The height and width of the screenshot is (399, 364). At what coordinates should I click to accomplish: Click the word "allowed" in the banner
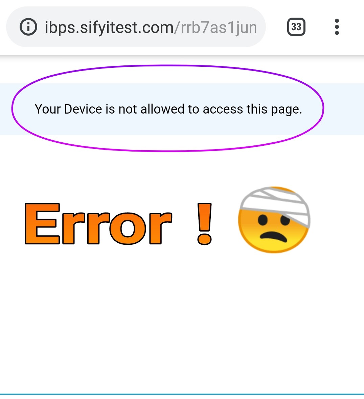click(x=162, y=109)
